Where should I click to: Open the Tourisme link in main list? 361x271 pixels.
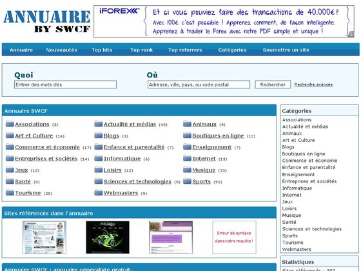click(28, 193)
